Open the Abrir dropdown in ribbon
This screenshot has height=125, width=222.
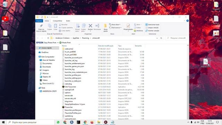tap(138, 25)
